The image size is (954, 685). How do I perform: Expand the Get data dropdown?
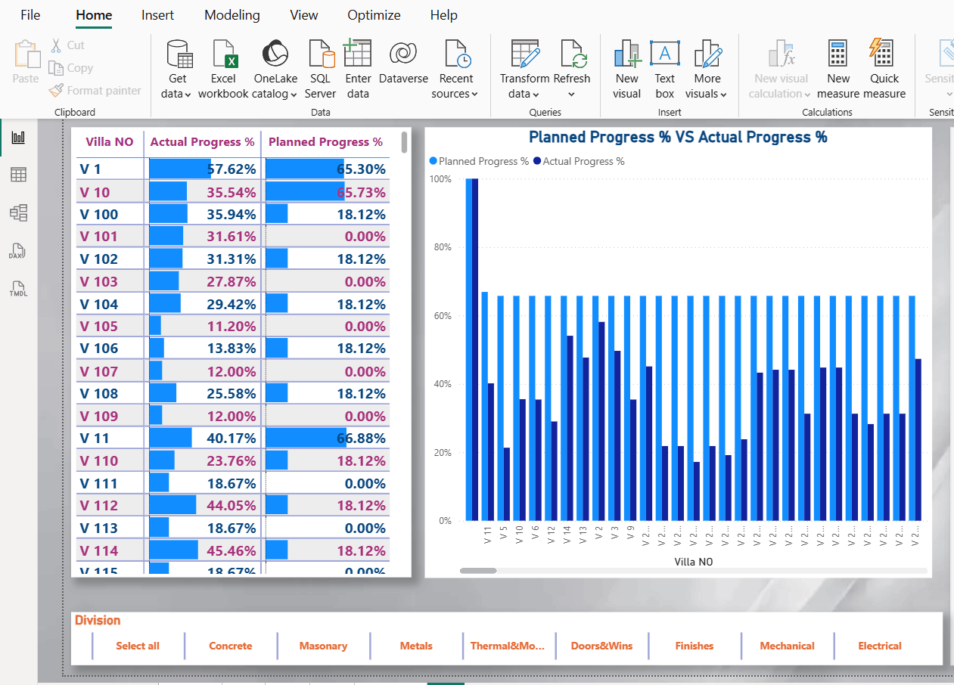178,94
